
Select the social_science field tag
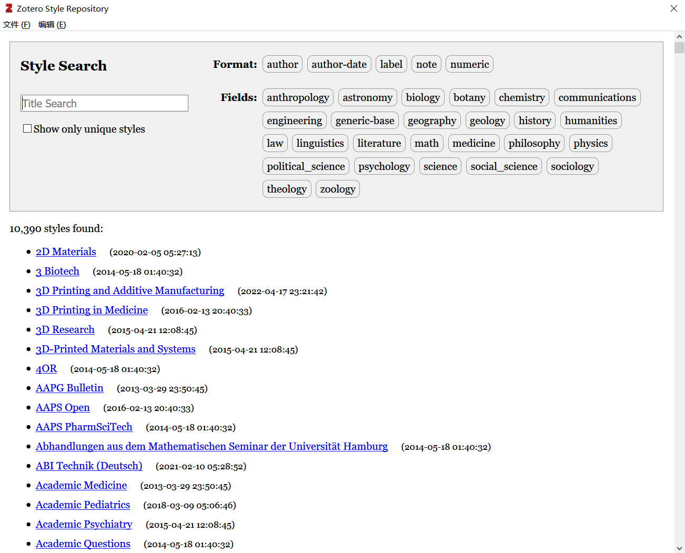click(504, 166)
